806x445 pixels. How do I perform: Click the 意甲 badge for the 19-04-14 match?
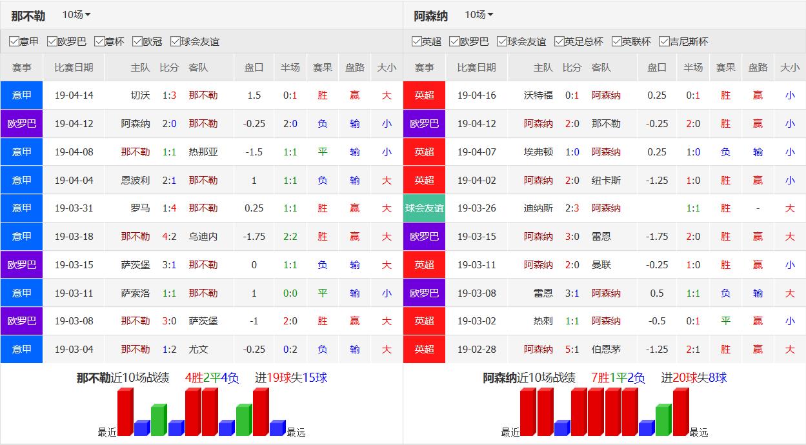tap(21, 95)
